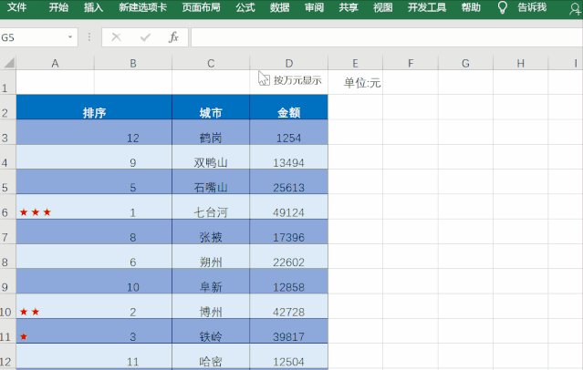Switch to the 页面布局 tab
This screenshot has width=583, height=370.
[201, 7]
